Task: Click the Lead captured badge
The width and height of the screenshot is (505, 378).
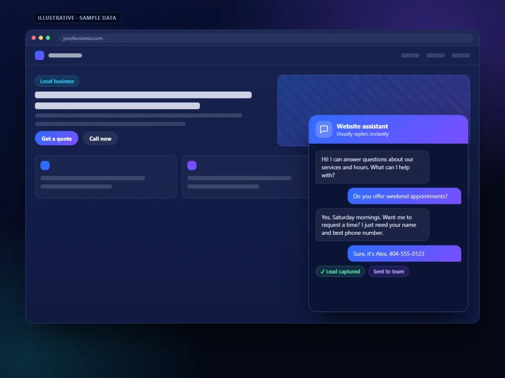Action: (x=340, y=272)
